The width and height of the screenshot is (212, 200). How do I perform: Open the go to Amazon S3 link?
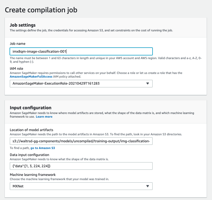click(x=43, y=148)
